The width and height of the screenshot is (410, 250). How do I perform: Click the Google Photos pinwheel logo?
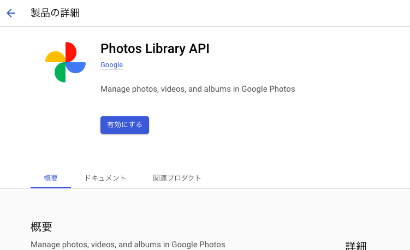66,62
